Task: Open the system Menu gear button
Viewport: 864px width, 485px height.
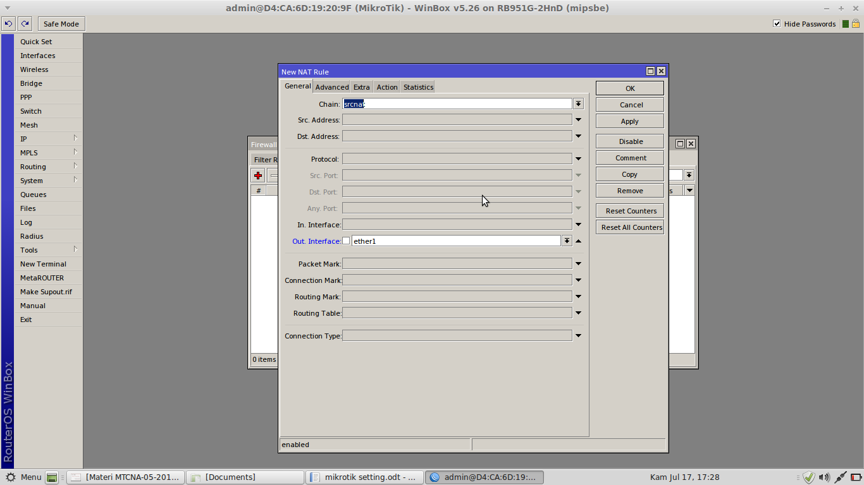Action: coord(23,477)
